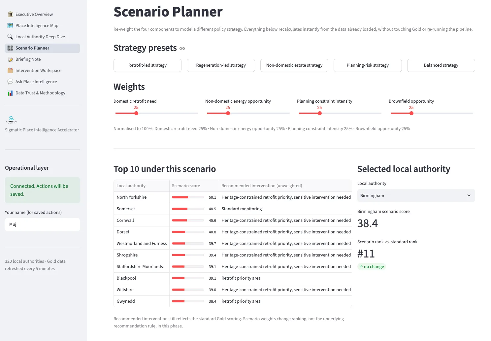This screenshot has height=341, width=491.
Task: Apply the Planning-risk strategy preset
Action: pos(368,65)
